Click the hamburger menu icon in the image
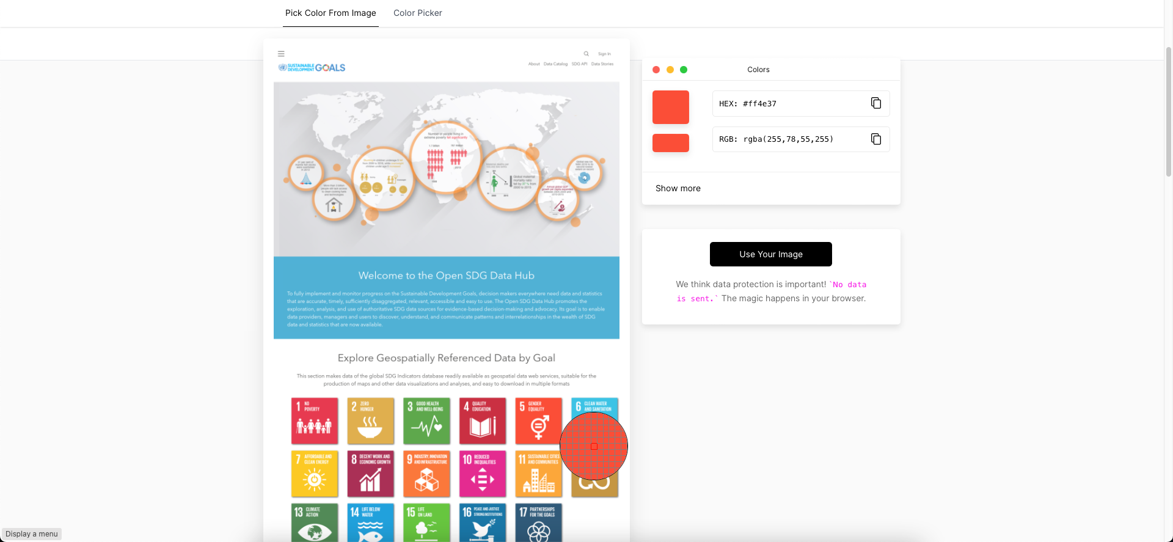1173x542 pixels. pos(281,54)
